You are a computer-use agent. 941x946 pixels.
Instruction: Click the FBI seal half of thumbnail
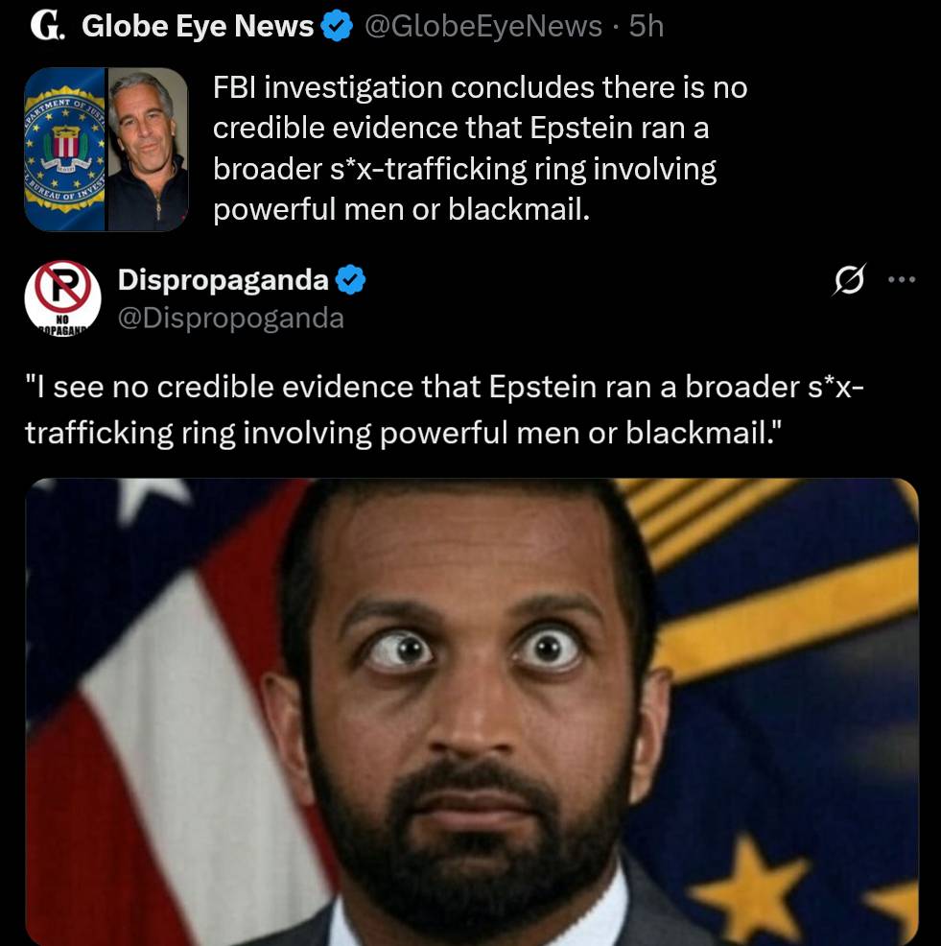pyautogui.click(x=64, y=150)
